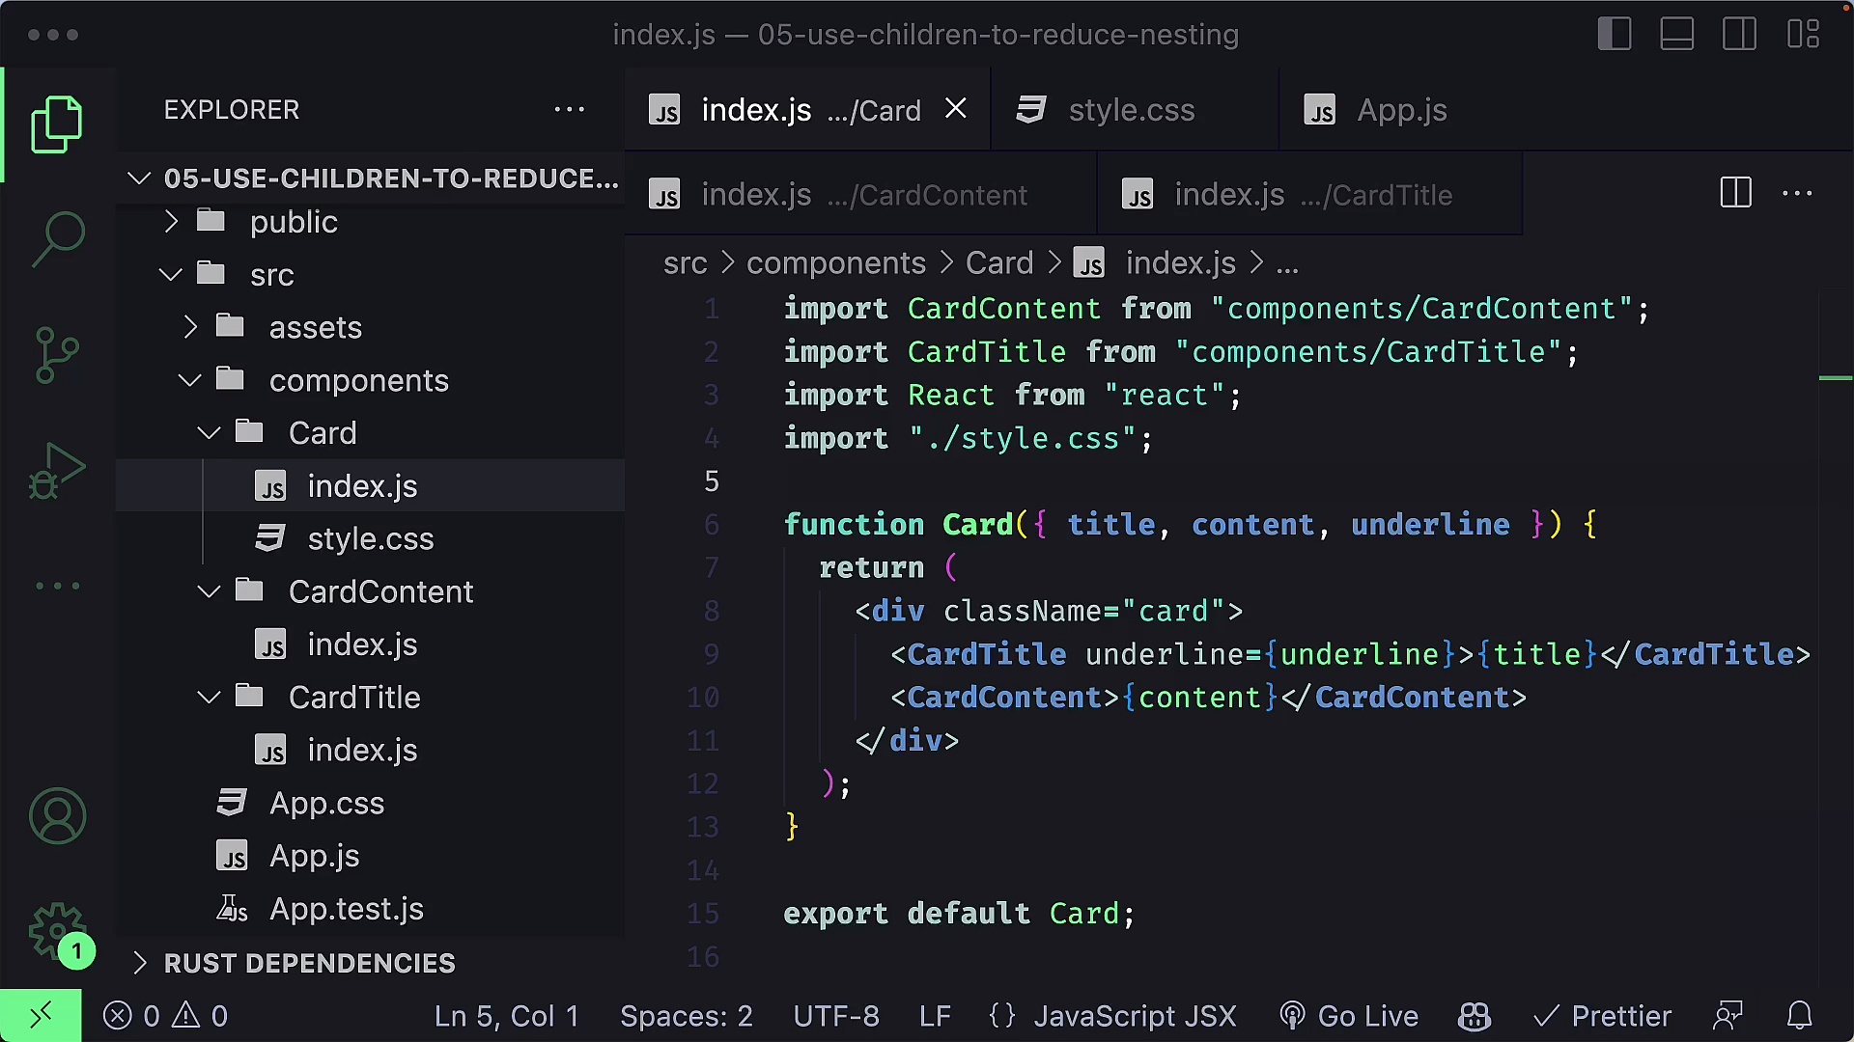This screenshot has height=1042, width=1854.
Task: Click the remote window indicator in status bar
Action: pyautogui.click(x=41, y=1015)
